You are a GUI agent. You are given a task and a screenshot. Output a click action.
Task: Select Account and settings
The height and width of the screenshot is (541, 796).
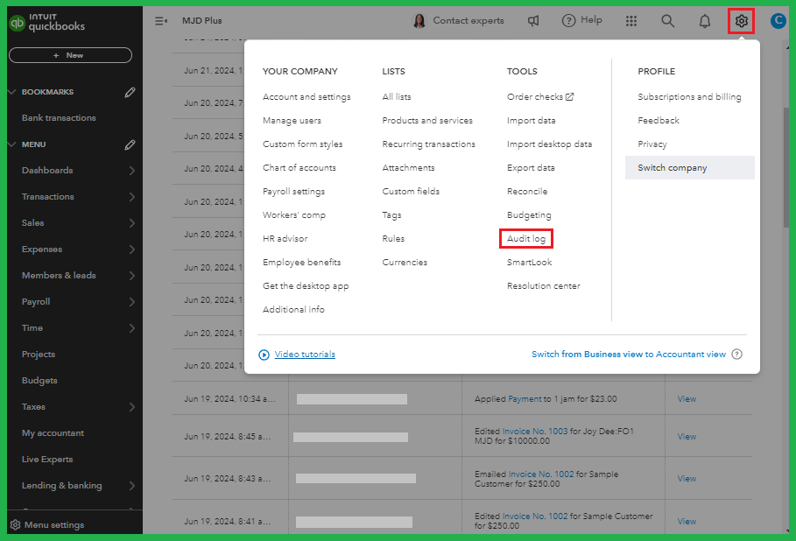tap(306, 97)
